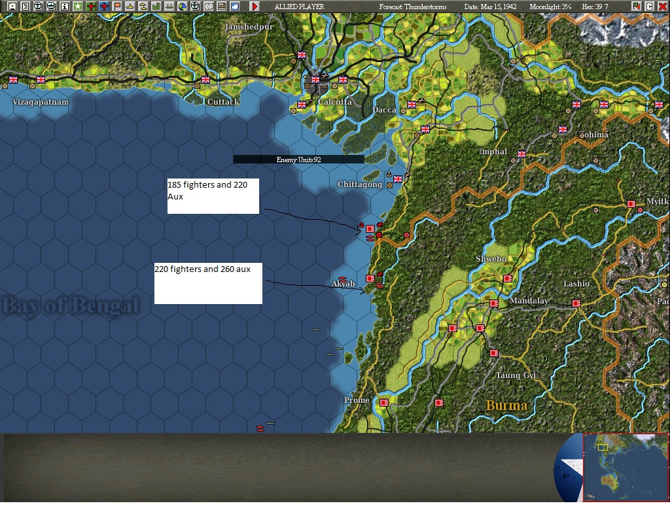
Task: Click the floppy disk save icon
Action: point(12,6)
